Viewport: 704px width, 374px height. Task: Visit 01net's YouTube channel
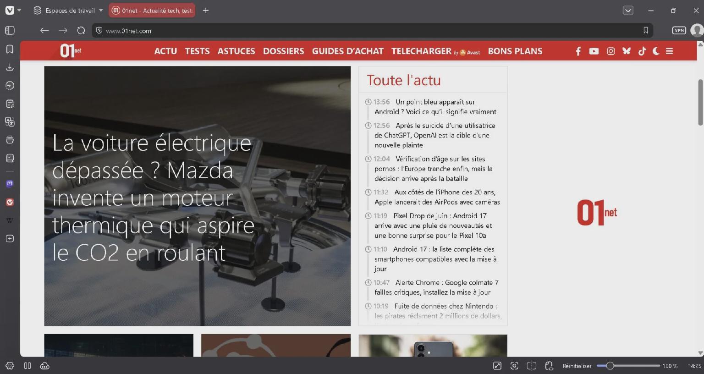click(x=594, y=51)
